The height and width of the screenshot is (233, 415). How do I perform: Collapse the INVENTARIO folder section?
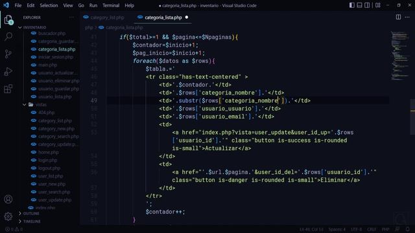34,27
